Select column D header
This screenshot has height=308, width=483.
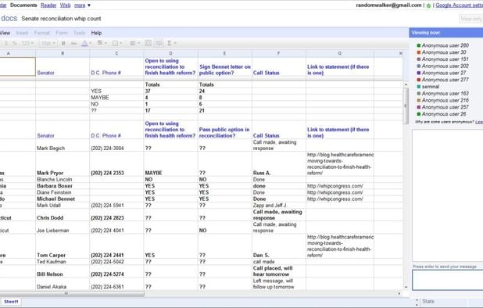(170, 53)
